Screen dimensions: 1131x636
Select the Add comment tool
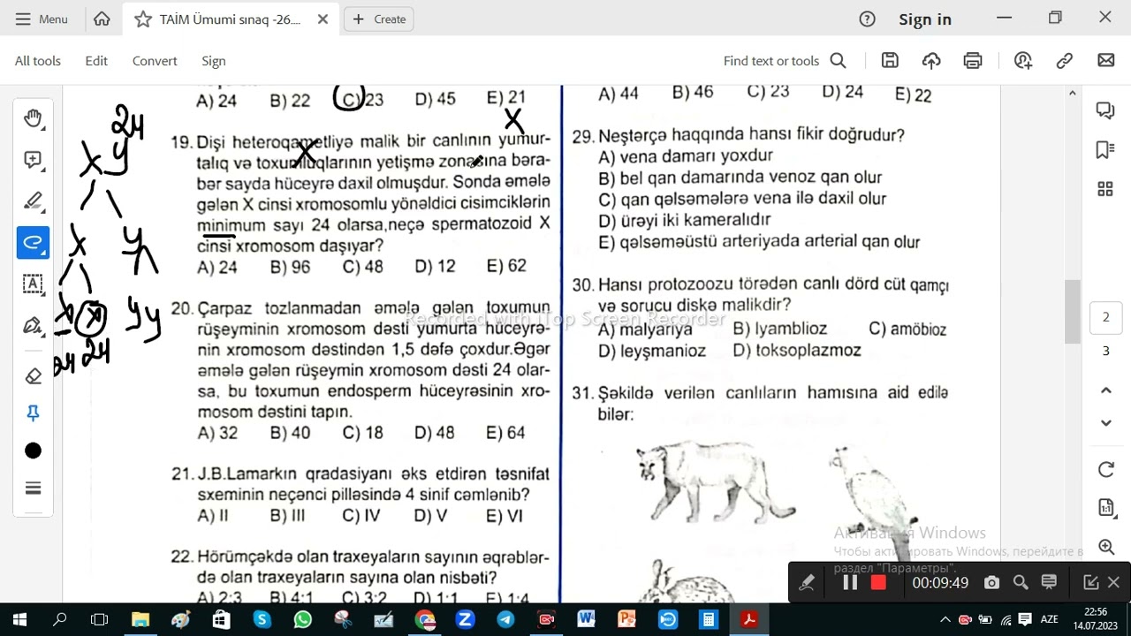coord(33,160)
